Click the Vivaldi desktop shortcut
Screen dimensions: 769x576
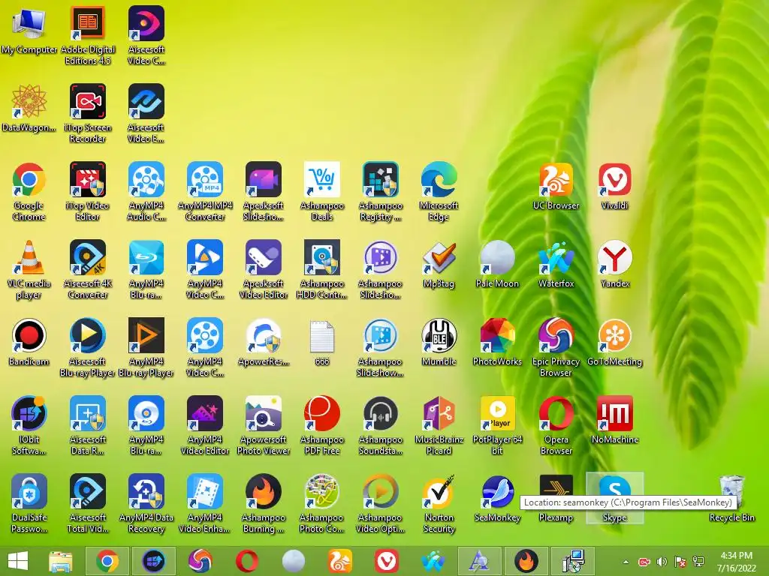pyautogui.click(x=614, y=186)
